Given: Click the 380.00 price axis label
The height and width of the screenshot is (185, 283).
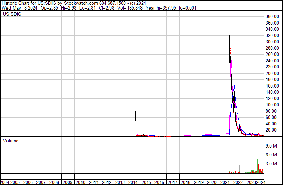Looking at the screenshot, I should click(x=272, y=16).
